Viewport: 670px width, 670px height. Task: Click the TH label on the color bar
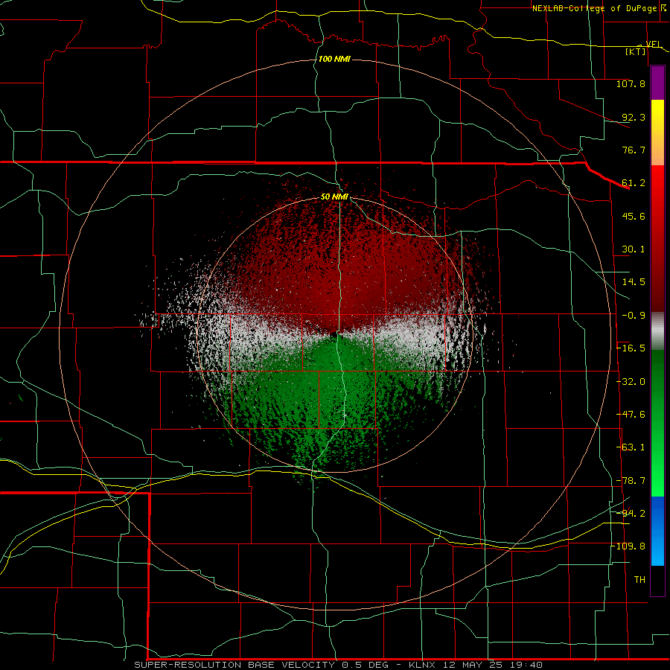pyautogui.click(x=639, y=580)
